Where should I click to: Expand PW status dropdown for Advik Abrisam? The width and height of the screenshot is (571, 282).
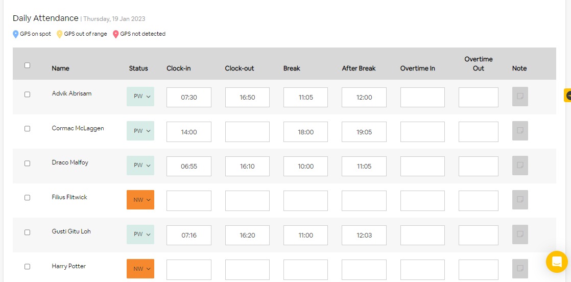140,97
